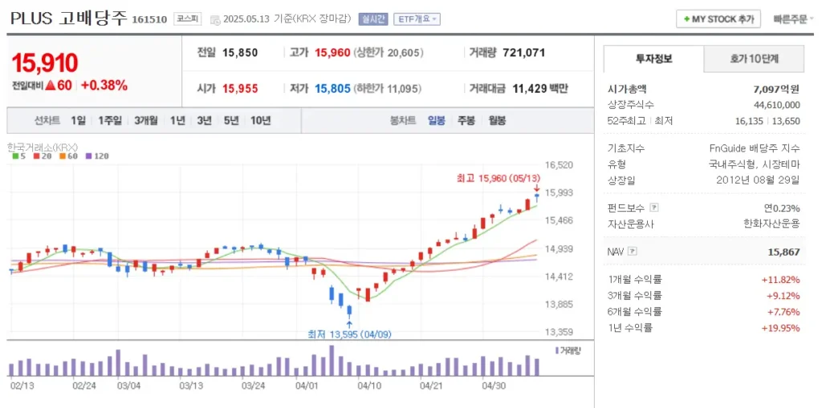Toggle the 실시간 real-time button
The image size is (822, 408).
tap(372, 19)
